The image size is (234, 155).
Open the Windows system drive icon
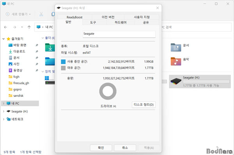pyautogui.click(x=50, y=80)
